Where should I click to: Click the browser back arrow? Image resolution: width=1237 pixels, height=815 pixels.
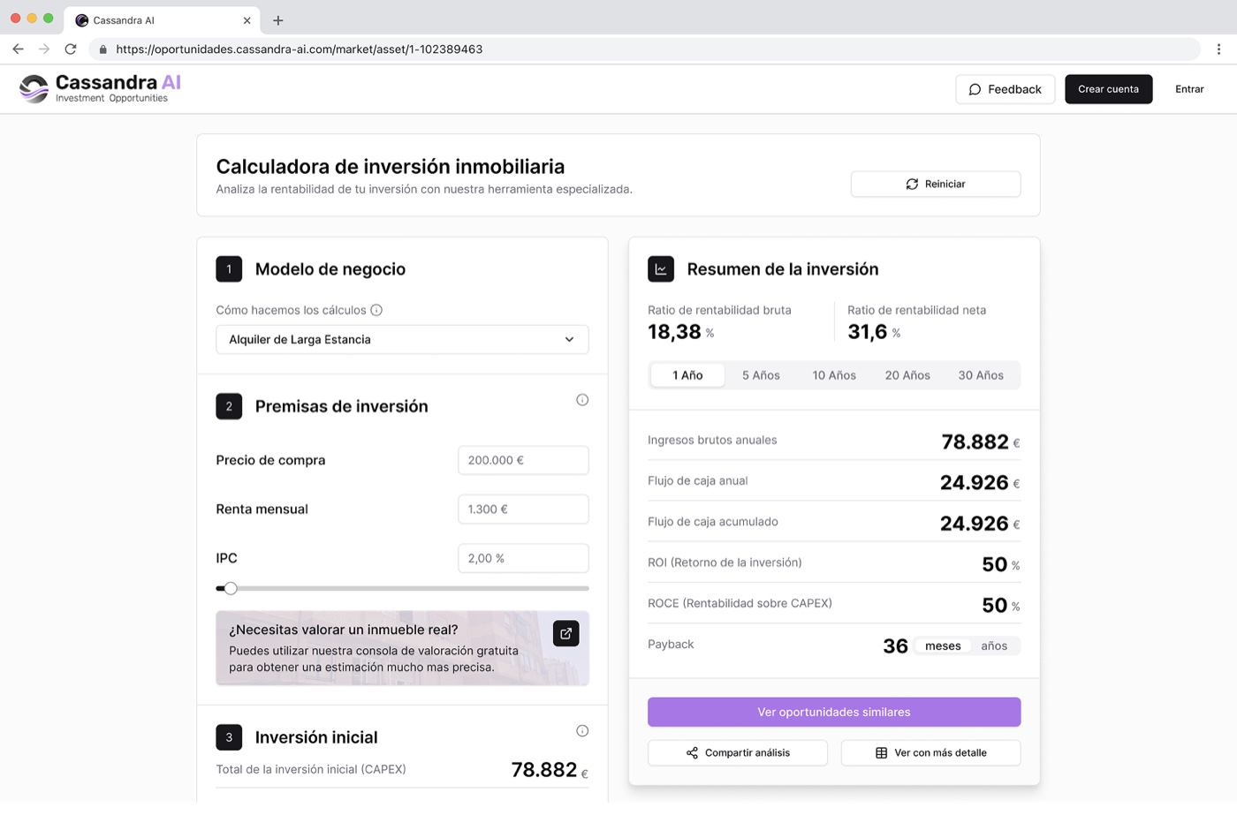pyautogui.click(x=18, y=49)
